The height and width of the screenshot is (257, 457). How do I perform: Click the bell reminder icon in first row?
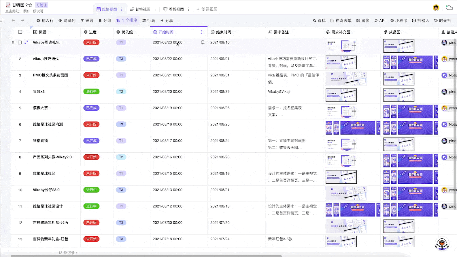click(203, 43)
